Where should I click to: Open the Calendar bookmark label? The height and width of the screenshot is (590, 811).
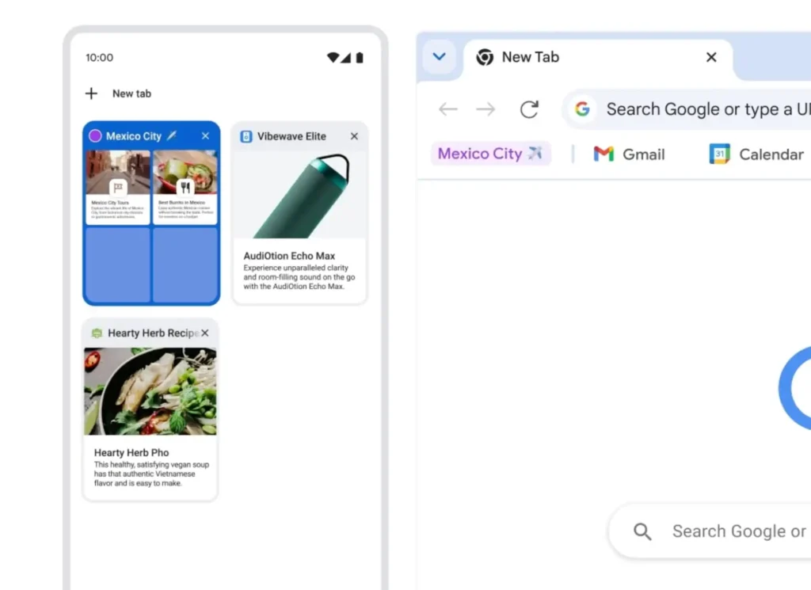pos(771,154)
